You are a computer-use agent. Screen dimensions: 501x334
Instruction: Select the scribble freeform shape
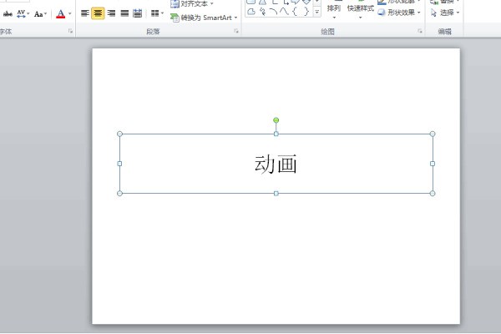click(x=262, y=12)
